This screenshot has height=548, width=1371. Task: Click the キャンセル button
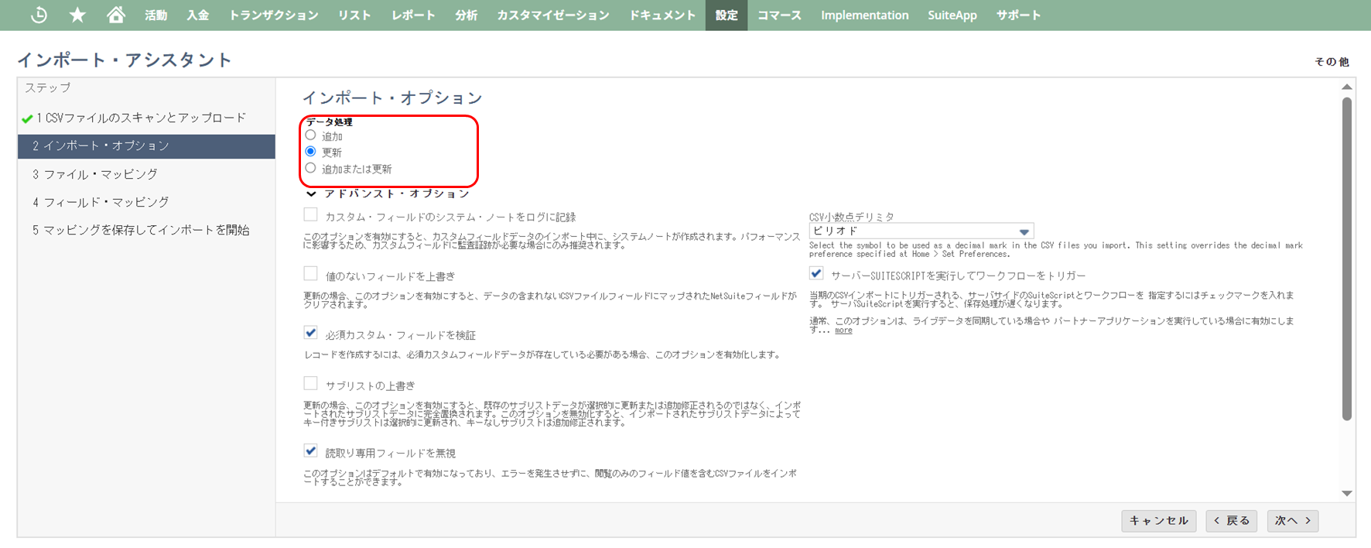click(1158, 521)
